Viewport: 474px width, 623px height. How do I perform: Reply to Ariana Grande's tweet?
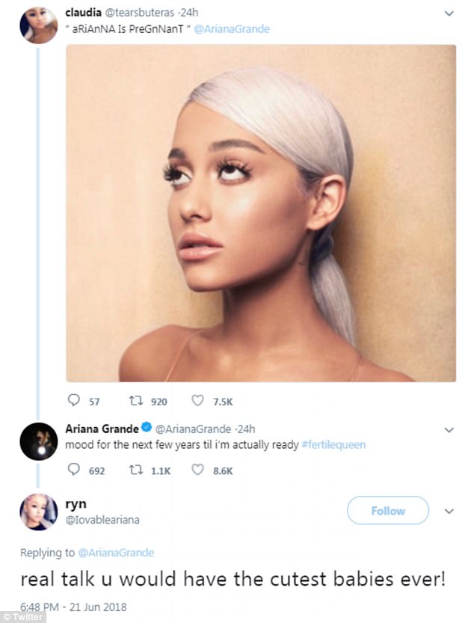(x=73, y=470)
